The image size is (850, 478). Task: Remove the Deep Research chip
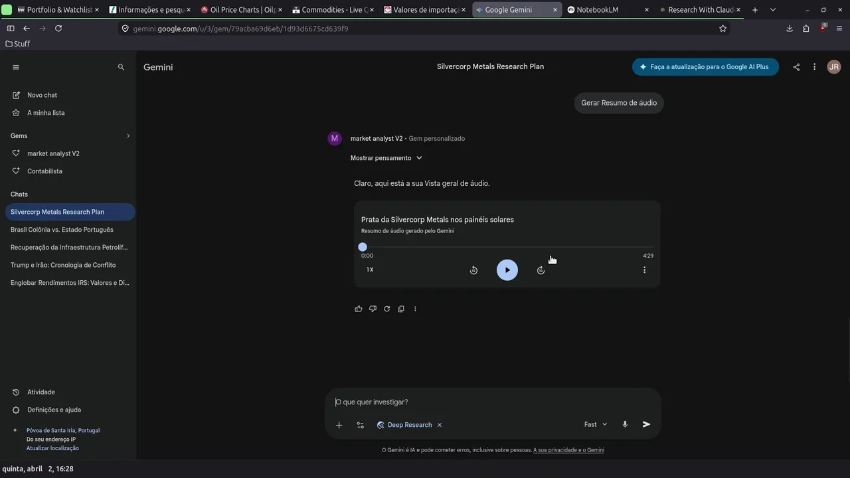pyautogui.click(x=440, y=425)
